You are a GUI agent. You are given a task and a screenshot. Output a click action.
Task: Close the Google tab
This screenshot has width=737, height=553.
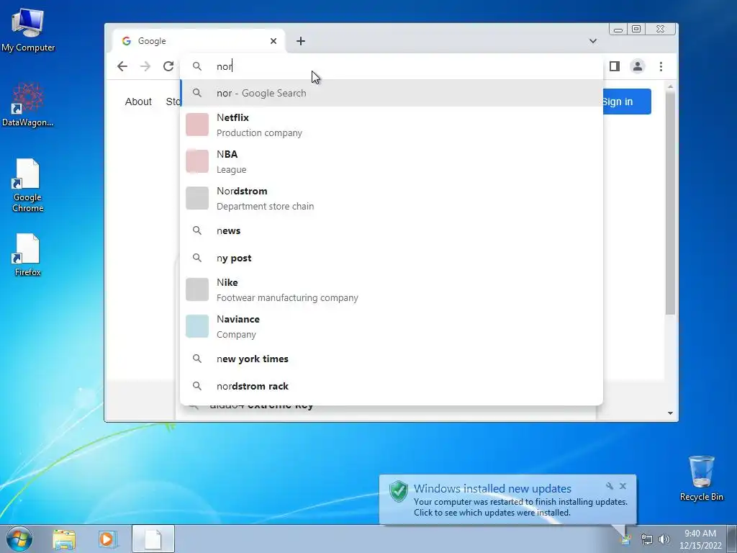[x=273, y=41]
